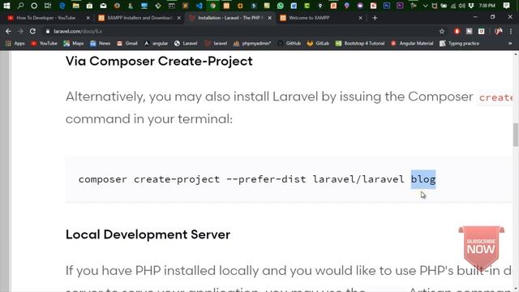Click the highlighted word blog in command

pyautogui.click(x=423, y=179)
